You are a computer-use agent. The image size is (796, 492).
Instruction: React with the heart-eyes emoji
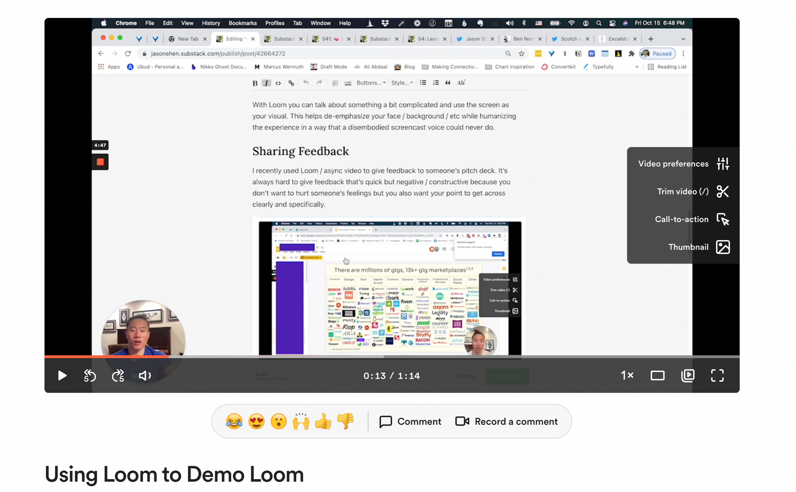[x=256, y=421]
